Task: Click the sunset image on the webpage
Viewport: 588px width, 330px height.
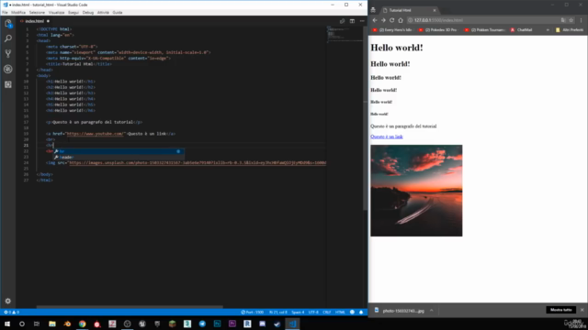Action: 416,191
